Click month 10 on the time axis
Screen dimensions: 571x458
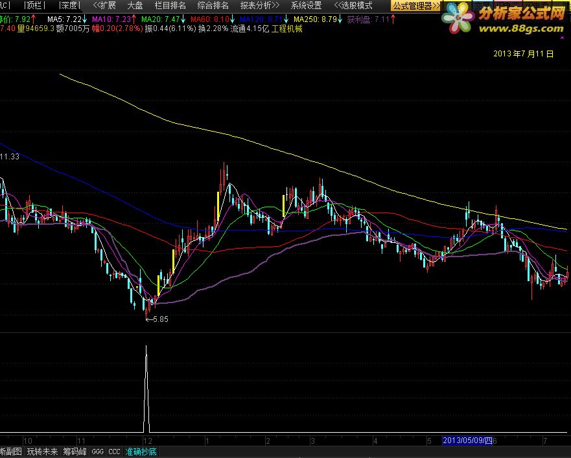pyautogui.click(x=28, y=441)
